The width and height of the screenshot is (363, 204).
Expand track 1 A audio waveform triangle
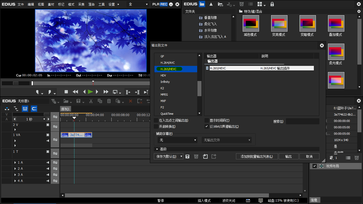pos(15,163)
